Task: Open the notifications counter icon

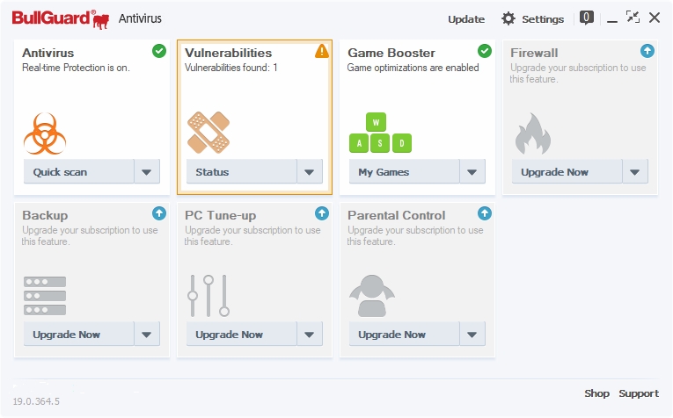Action: click(x=587, y=18)
